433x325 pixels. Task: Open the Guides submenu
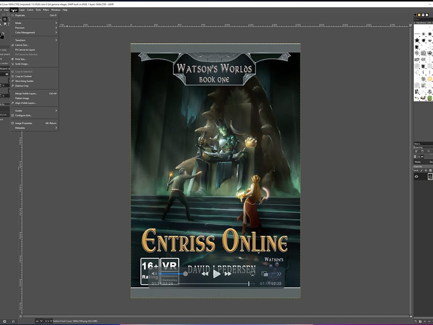click(x=19, y=110)
